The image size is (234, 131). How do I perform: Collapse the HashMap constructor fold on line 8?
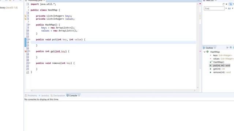pyautogui.click(x=30, y=25)
